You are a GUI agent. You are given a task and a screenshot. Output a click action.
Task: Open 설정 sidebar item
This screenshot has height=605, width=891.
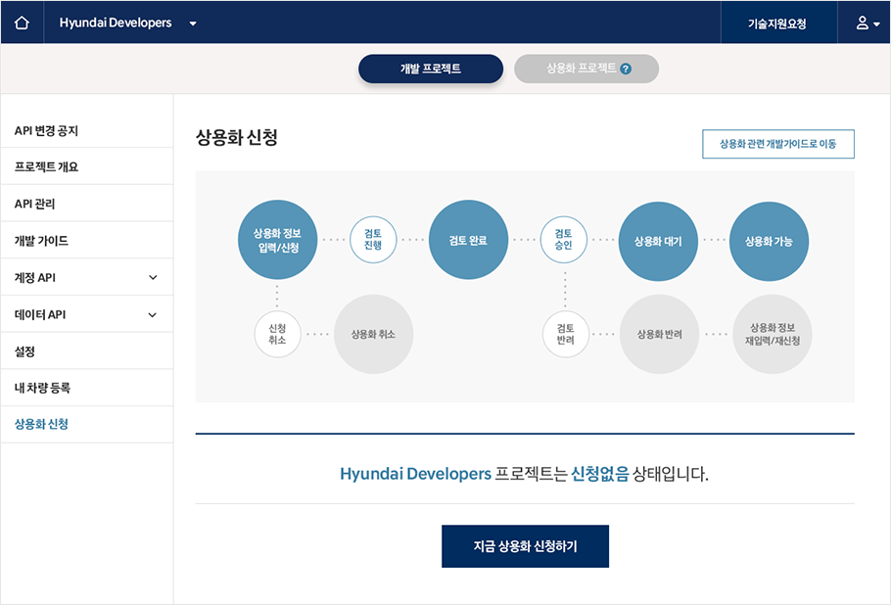87,351
